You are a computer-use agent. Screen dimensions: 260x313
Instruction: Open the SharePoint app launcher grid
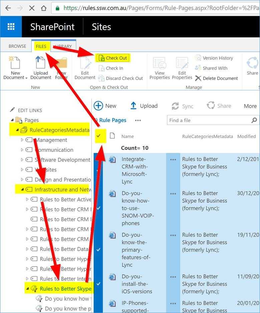11,27
